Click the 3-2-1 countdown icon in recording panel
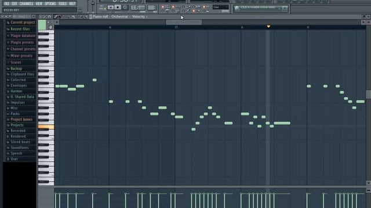 pos(178,6)
